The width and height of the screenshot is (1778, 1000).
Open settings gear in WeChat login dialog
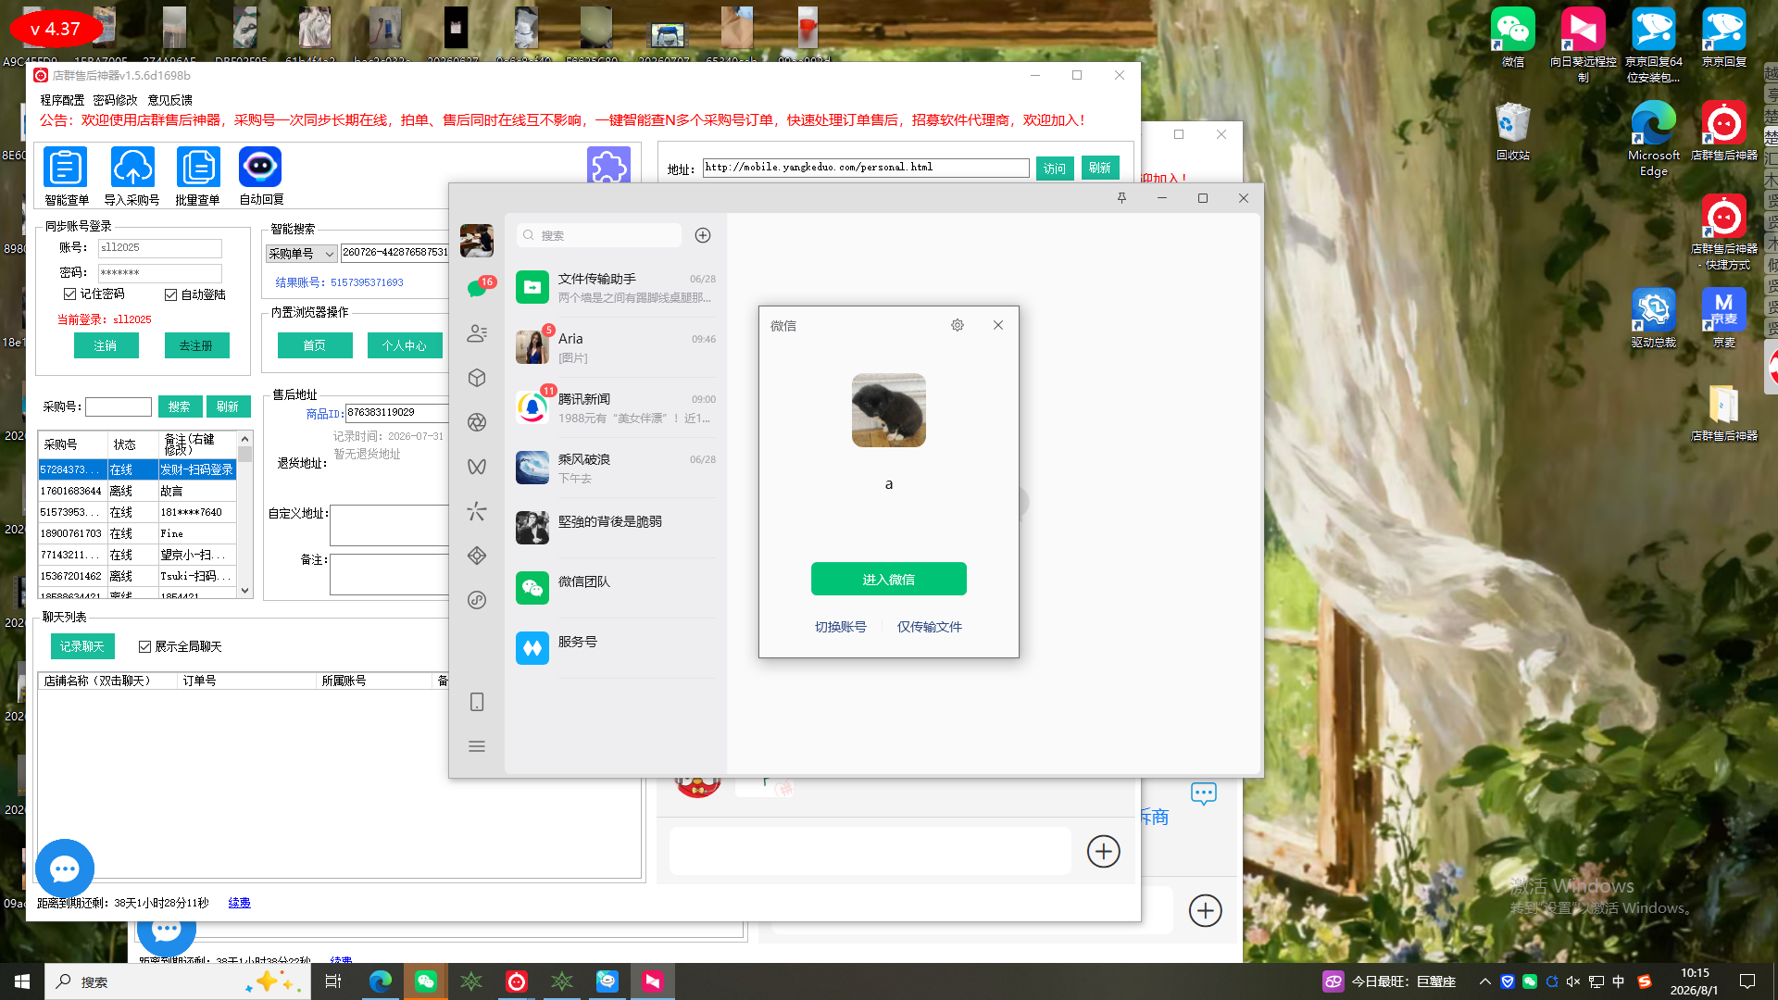tap(958, 325)
